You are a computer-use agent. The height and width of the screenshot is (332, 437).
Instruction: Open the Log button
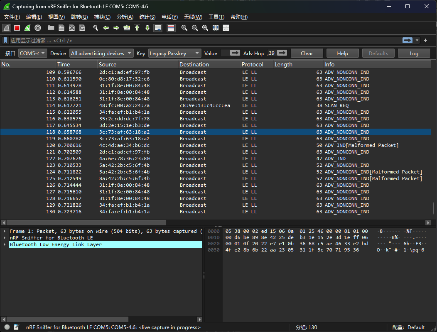414,53
